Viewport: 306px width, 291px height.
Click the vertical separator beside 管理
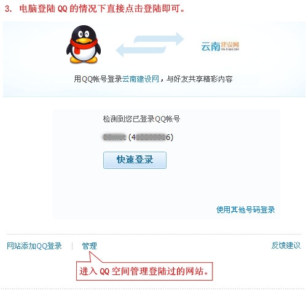(x=73, y=246)
